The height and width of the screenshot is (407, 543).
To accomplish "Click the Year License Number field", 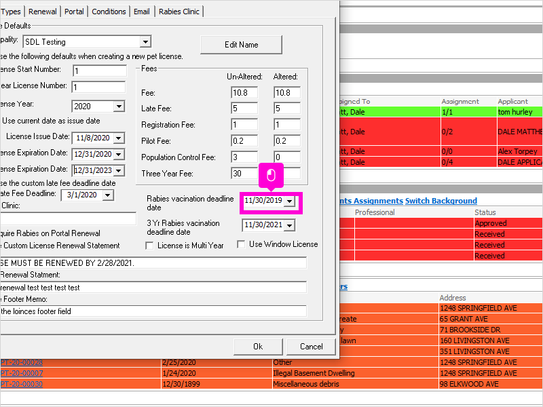I will [x=98, y=87].
